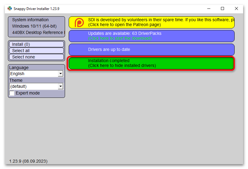Viewport: 248px width, 169px height.
Task: Click the Select all button
Action: (36, 51)
